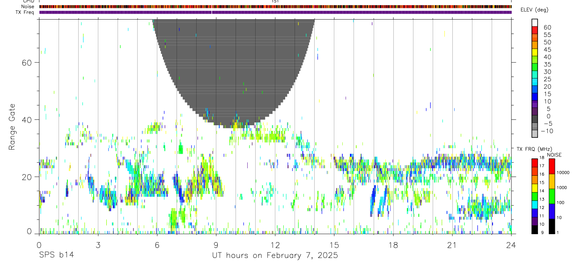This screenshot has height=265, width=575.
Task: Click x-axis tick label '18'
Action: point(393,244)
